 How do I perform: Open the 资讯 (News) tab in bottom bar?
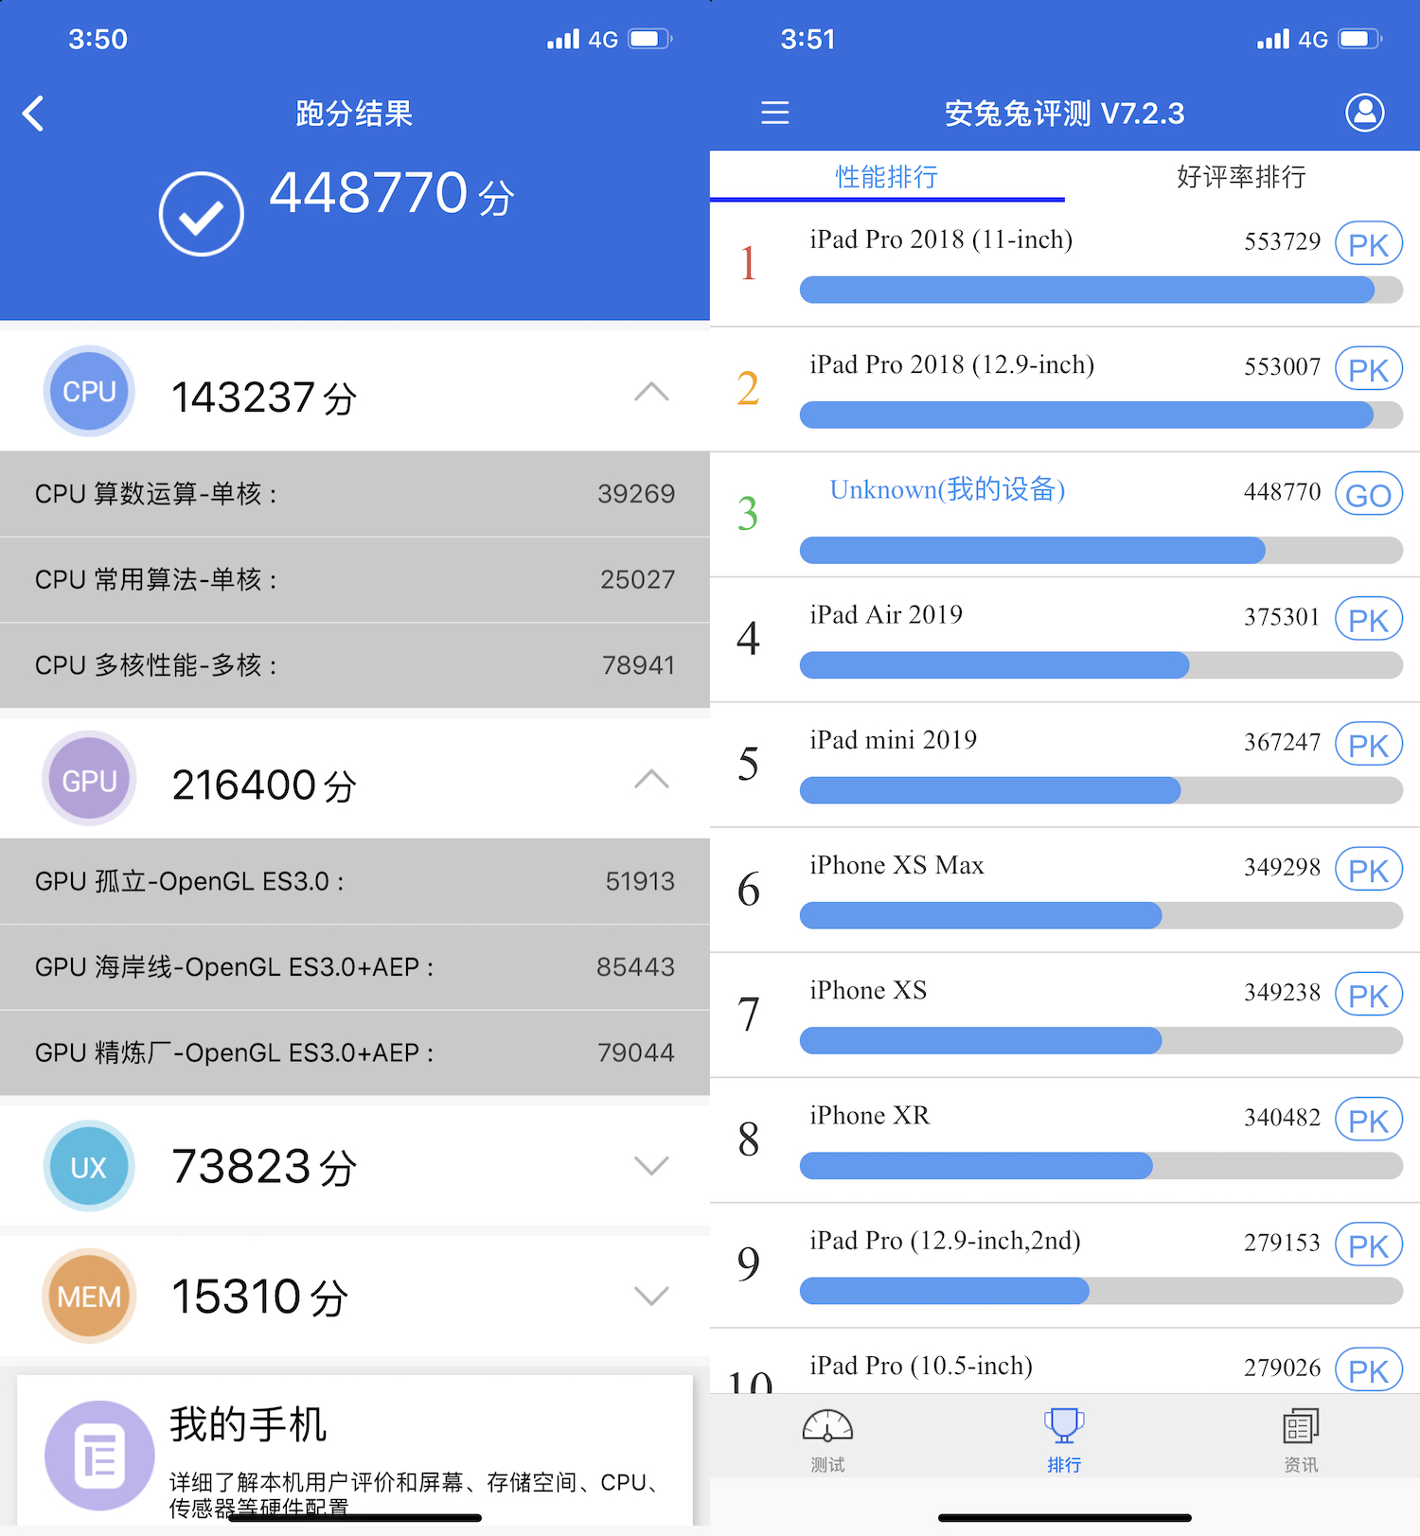tap(1301, 1441)
